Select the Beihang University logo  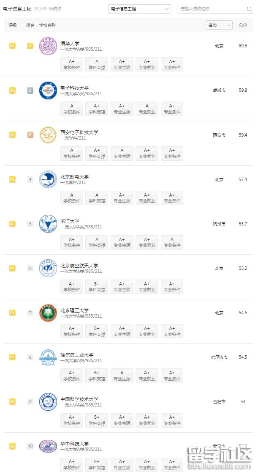click(48, 268)
